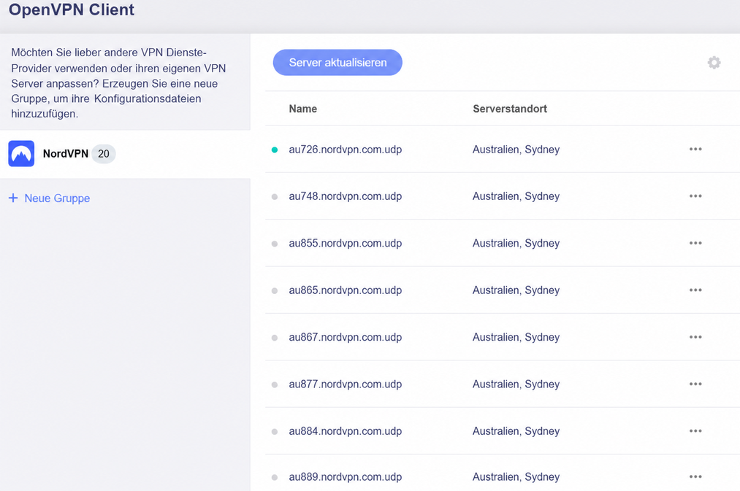The height and width of the screenshot is (491, 740).
Task: Click the OpenVPN Client page title
Action: pyautogui.click(x=72, y=10)
